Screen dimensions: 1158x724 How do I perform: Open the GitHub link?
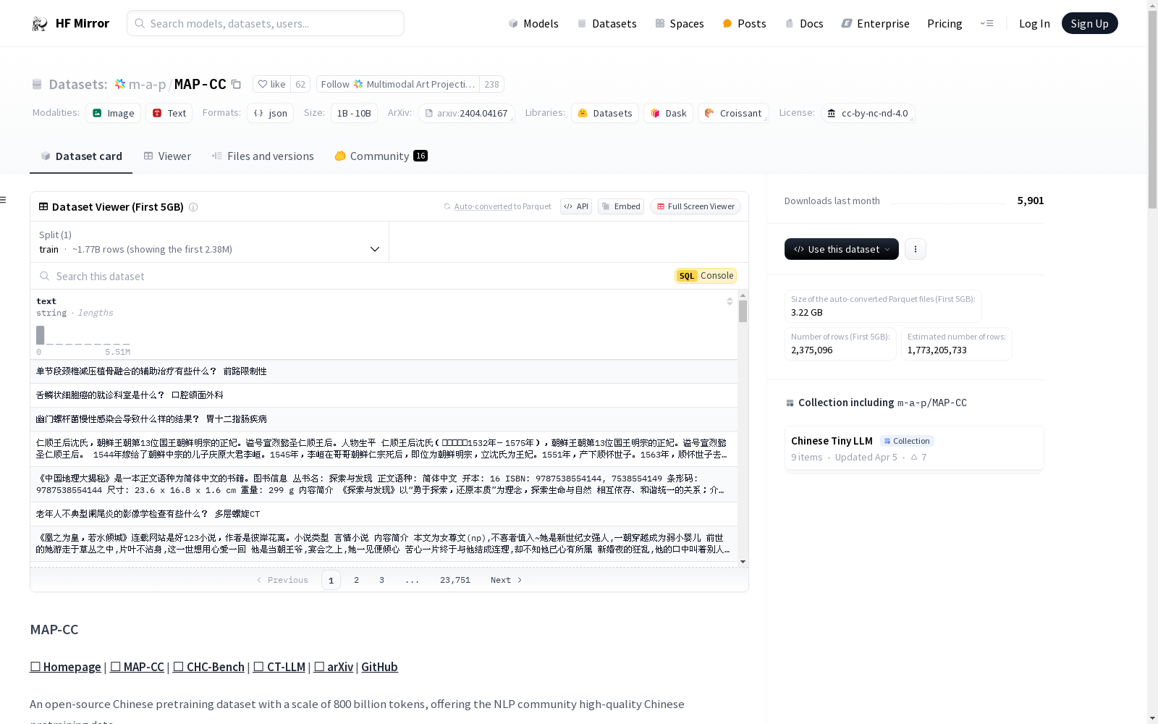coord(379,667)
